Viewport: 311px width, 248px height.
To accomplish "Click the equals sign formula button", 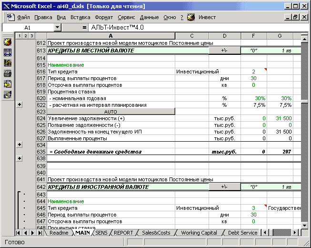I will pos(84,27).
